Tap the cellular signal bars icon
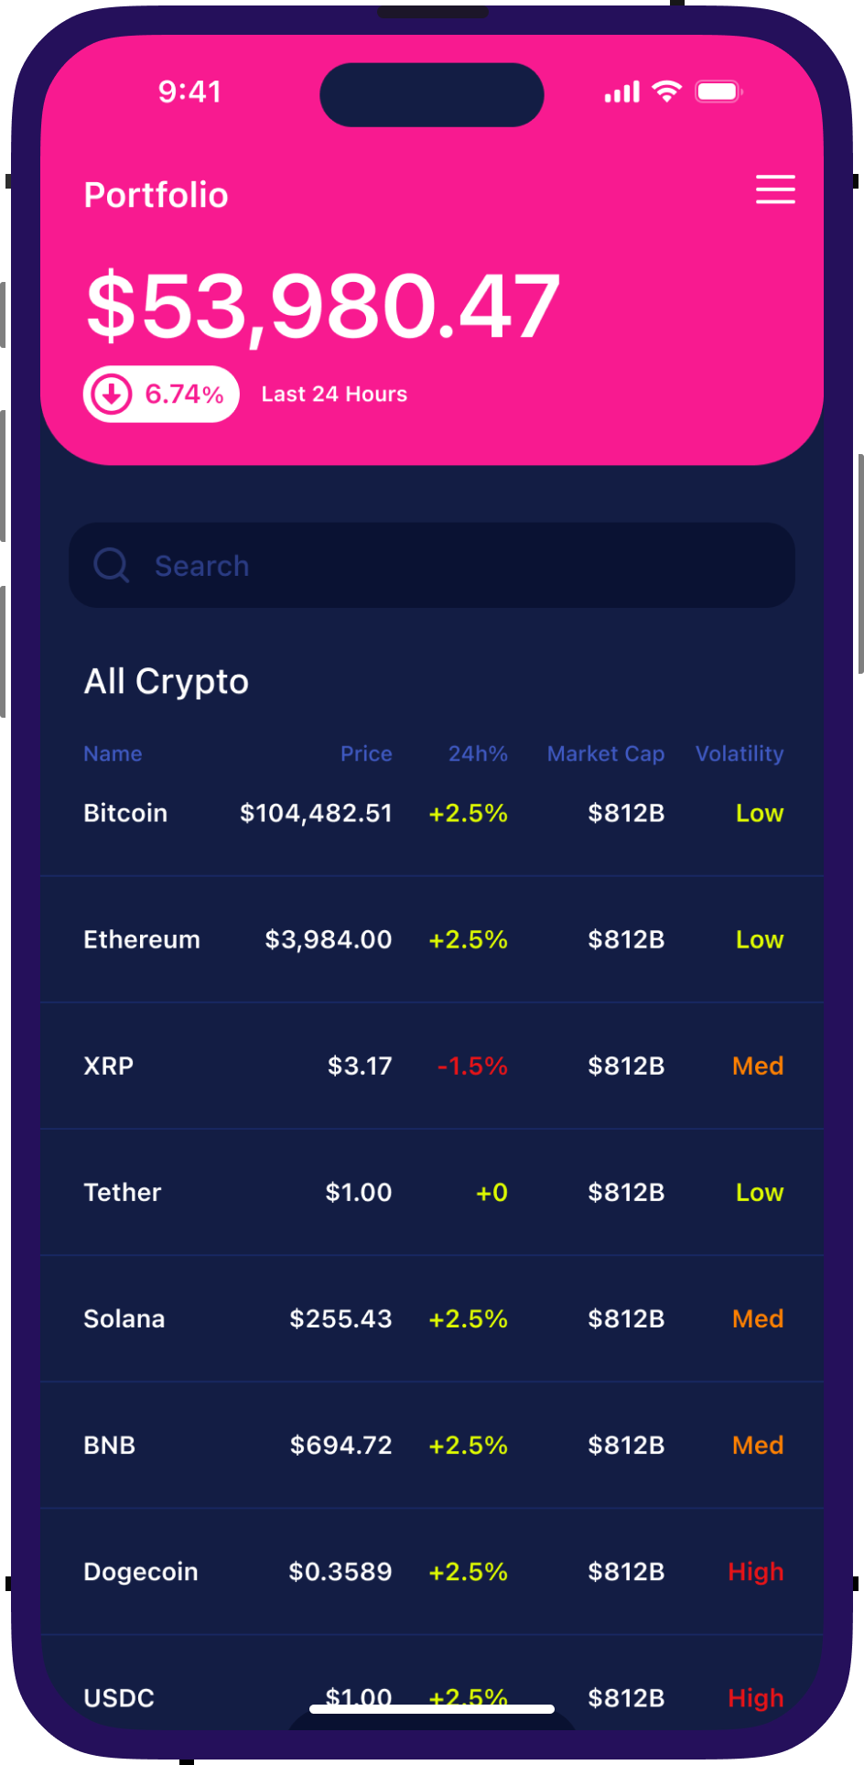The image size is (864, 1765). point(622,92)
